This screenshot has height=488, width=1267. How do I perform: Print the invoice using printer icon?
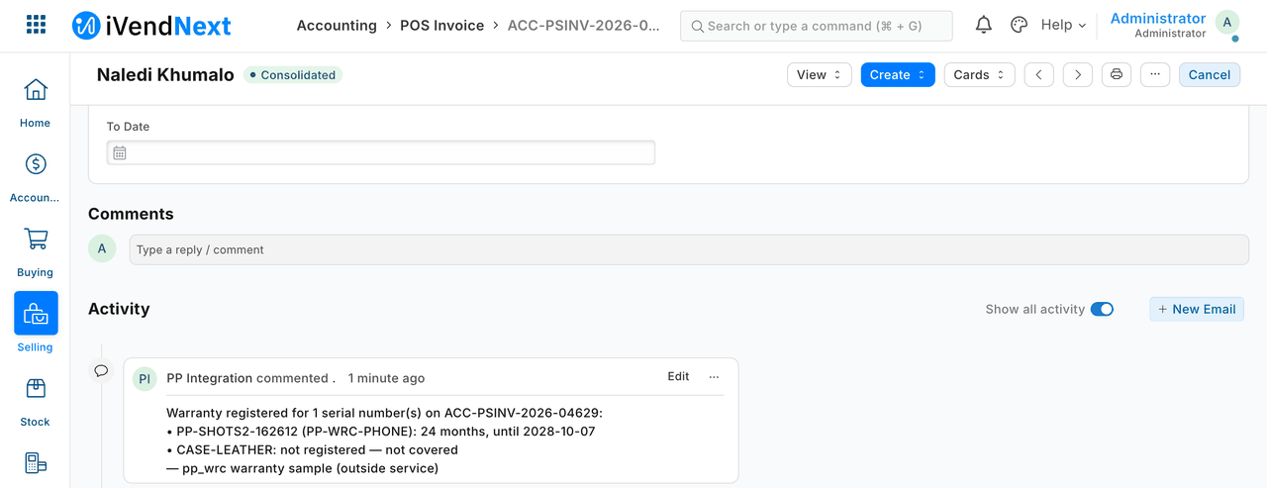[x=1117, y=75]
